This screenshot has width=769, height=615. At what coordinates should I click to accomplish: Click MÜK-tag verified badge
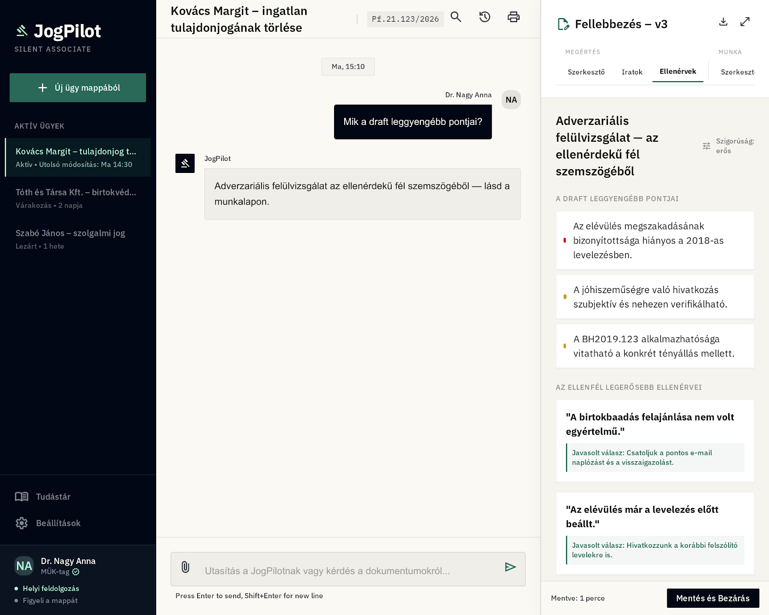point(76,572)
